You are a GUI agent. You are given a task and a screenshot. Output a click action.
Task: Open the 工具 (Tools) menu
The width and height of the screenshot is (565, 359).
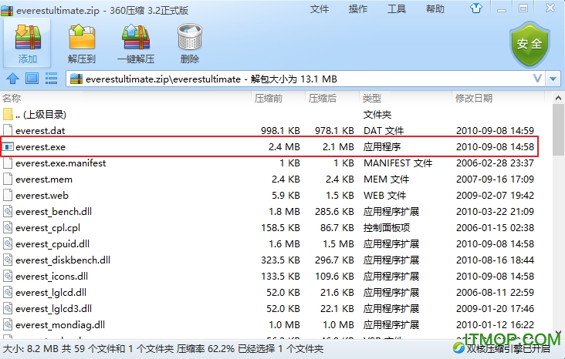tap(397, 8)
